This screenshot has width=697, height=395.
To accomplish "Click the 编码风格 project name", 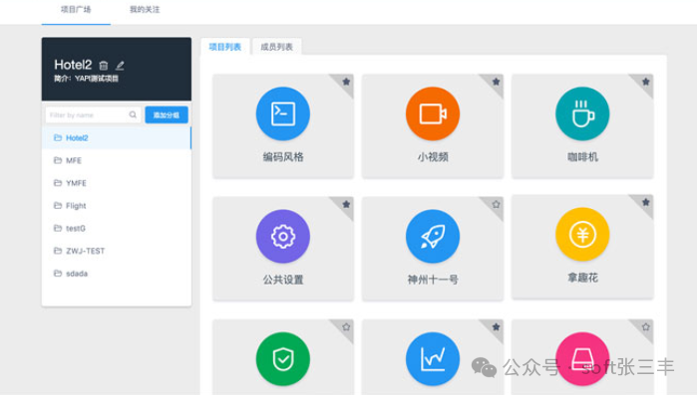I will coord(283,157).
